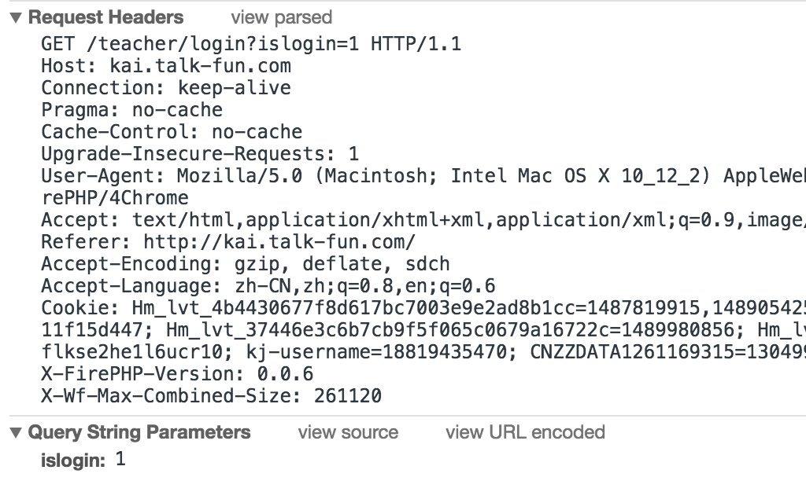Click the X-Wf-Max-Combined-Size header line
The width and height of the screenshot is (806, 492).
[211, 397]
